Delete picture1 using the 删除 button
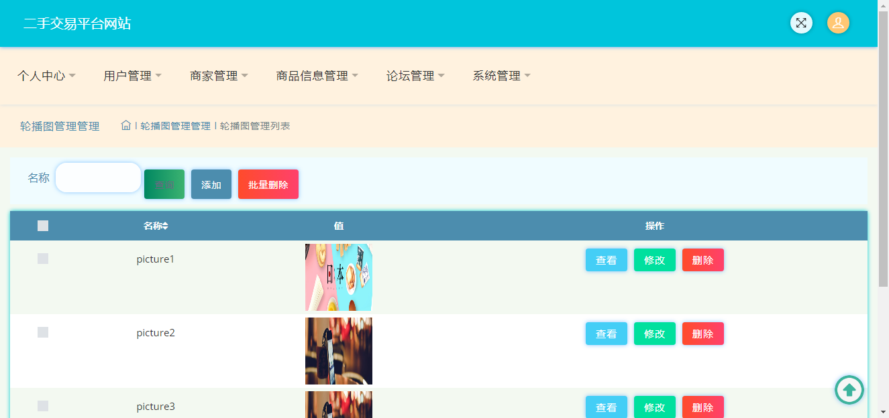The width and height of the screenshot is (889, 418). [702, 260]
